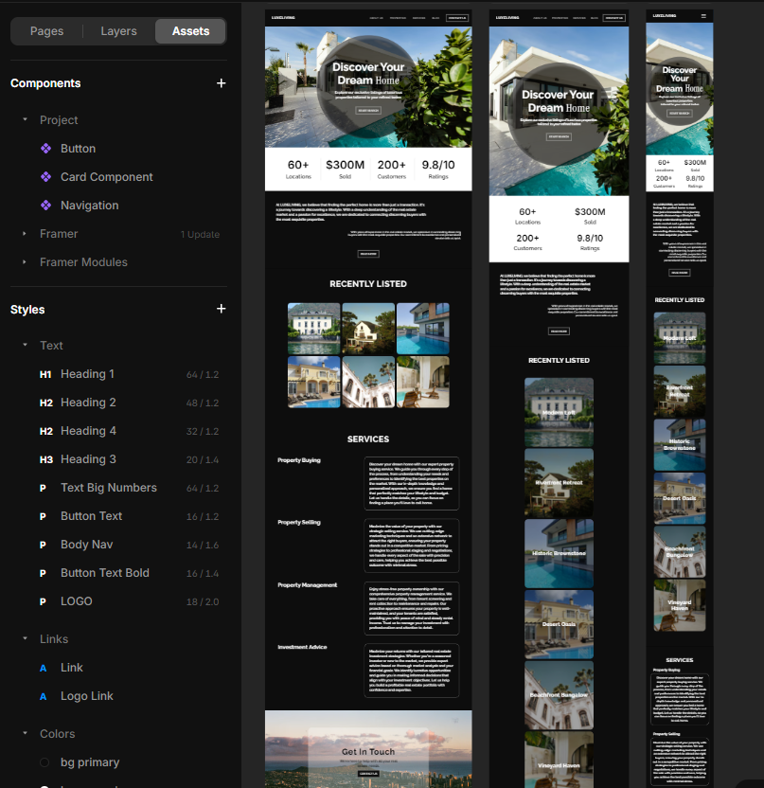This screenshot has width=764, height=788.
Task: Click the A icon of Link style
Action: click(44, 668)
